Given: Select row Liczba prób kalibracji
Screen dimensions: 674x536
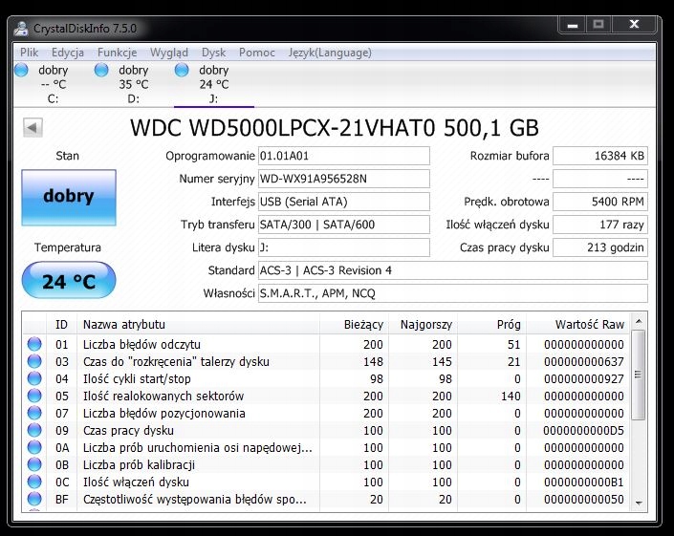Looking at the screenshot, I should [x=327, y=464].
